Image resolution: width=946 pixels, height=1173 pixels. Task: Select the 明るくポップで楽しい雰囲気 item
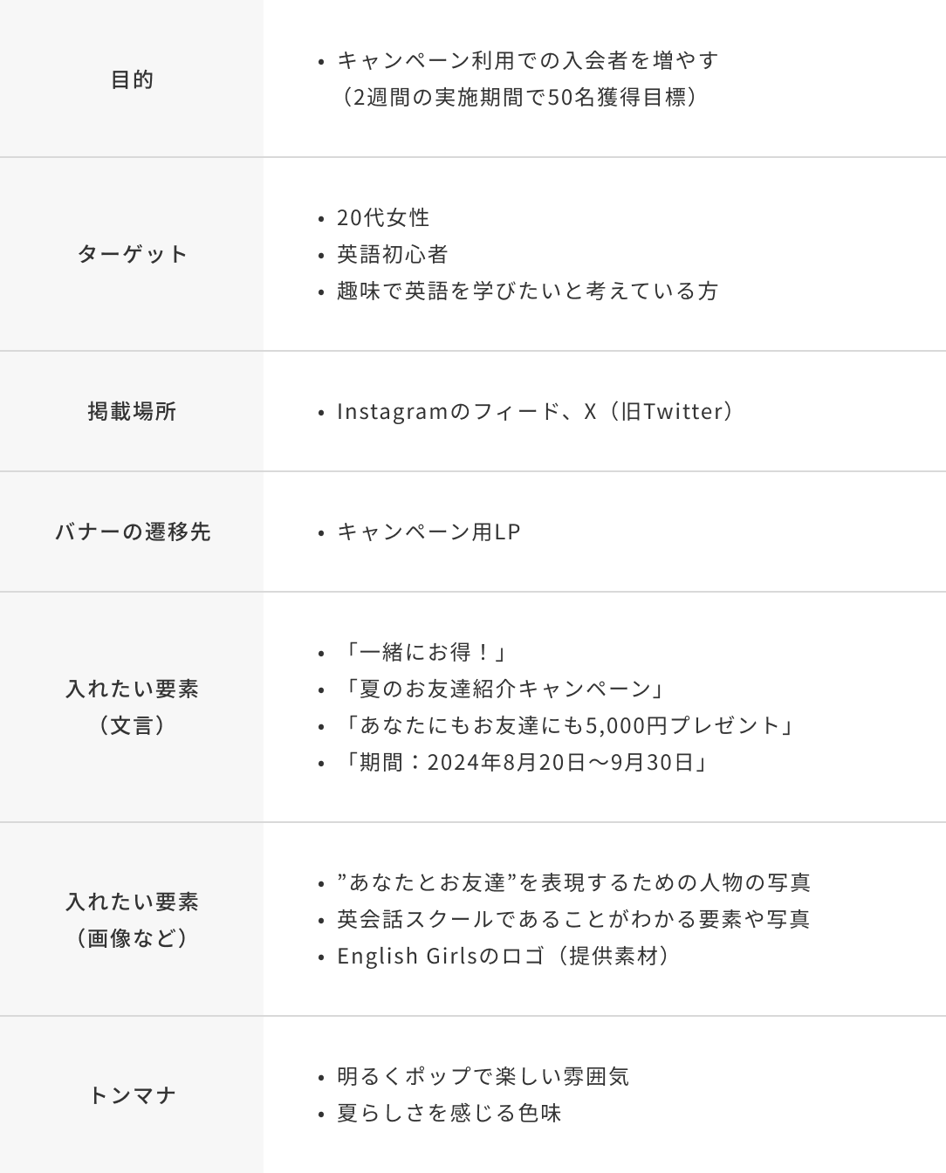[x=483, y=1076]
